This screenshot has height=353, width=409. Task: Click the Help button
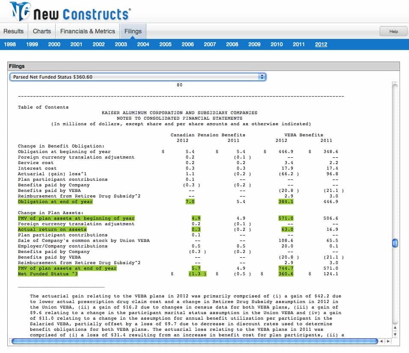(393, 31)
